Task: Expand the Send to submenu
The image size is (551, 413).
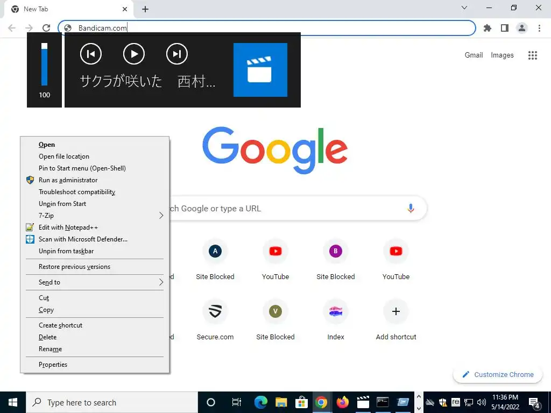Action: click(x=95, y=282)
